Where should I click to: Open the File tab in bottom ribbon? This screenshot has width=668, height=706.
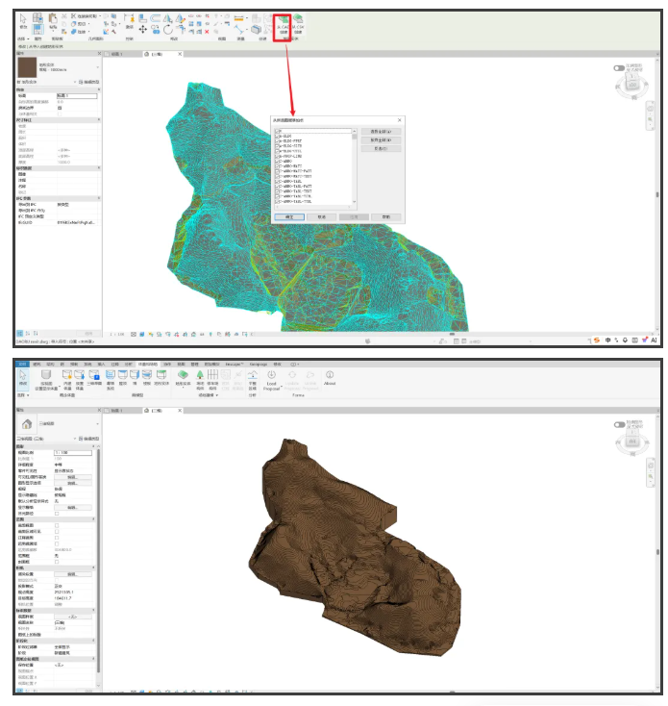(22, 364)
